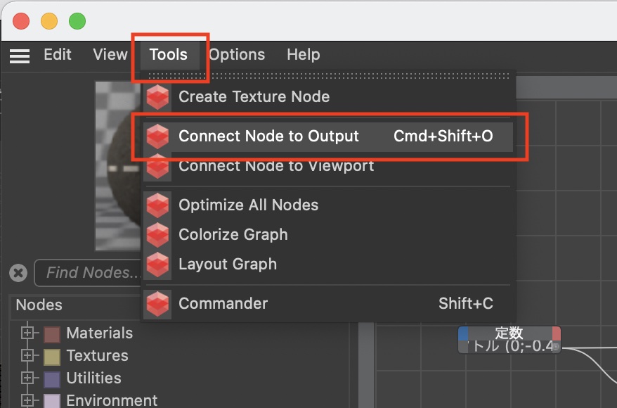
Task: Click the Materials color swatch
Action: tap(52, 333)
